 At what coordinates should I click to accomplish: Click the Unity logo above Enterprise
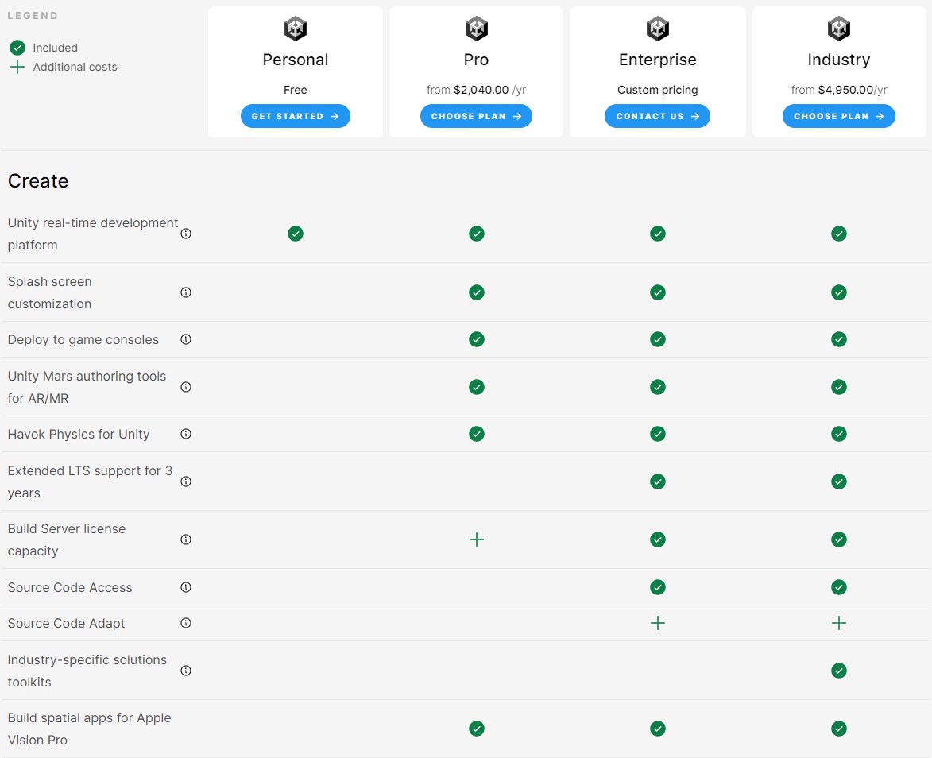pos(657,29)
